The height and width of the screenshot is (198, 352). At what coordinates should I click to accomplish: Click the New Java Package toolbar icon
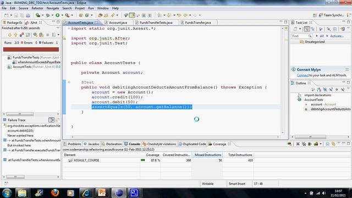coord(81,15)
